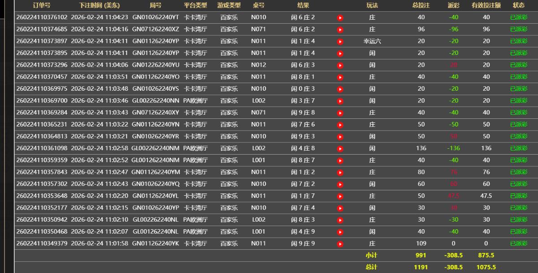
Task: Open video replay for round GL001262240NM
Action: coord(340,160)
